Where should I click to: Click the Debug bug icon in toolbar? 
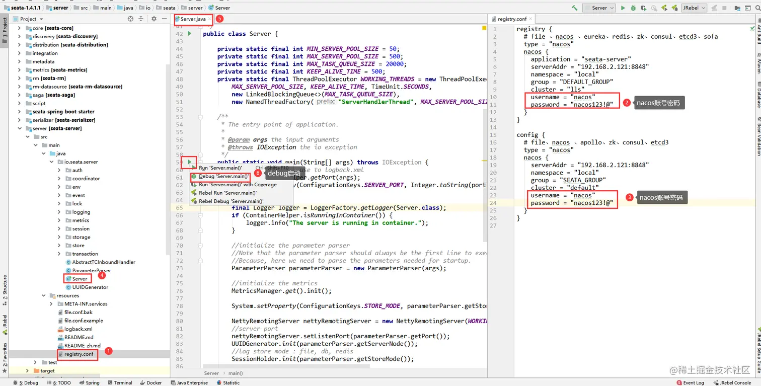[x=633, y=8]
